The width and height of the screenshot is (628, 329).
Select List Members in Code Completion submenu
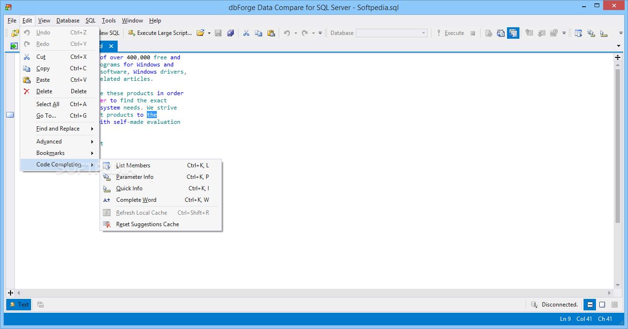click(161, 165)
